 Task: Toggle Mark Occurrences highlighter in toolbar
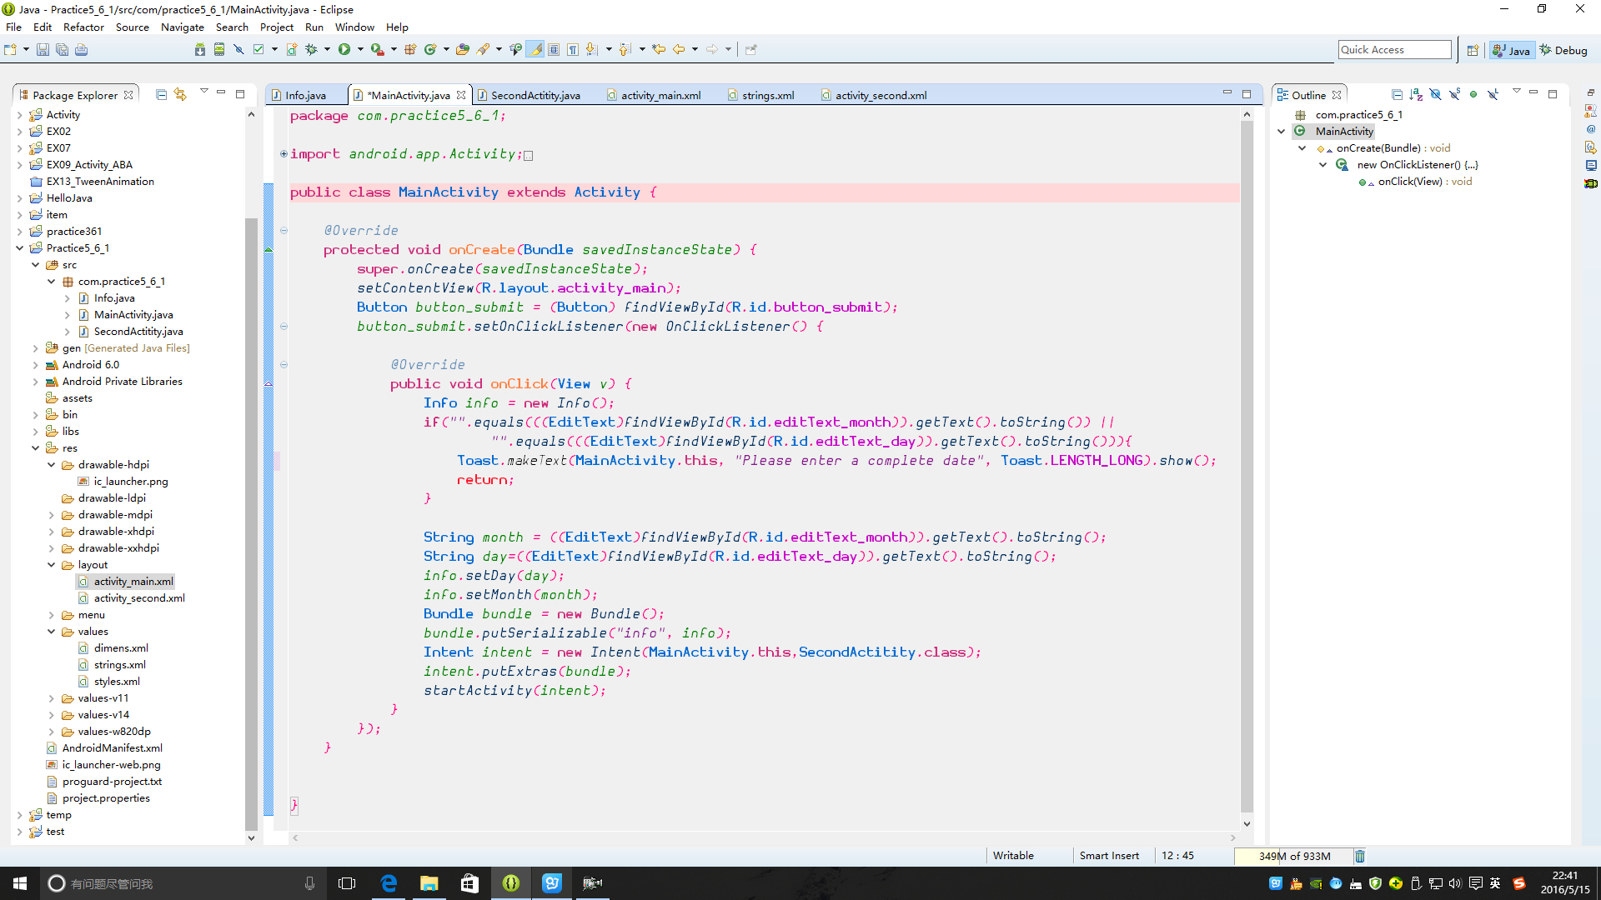coord(536,50)
